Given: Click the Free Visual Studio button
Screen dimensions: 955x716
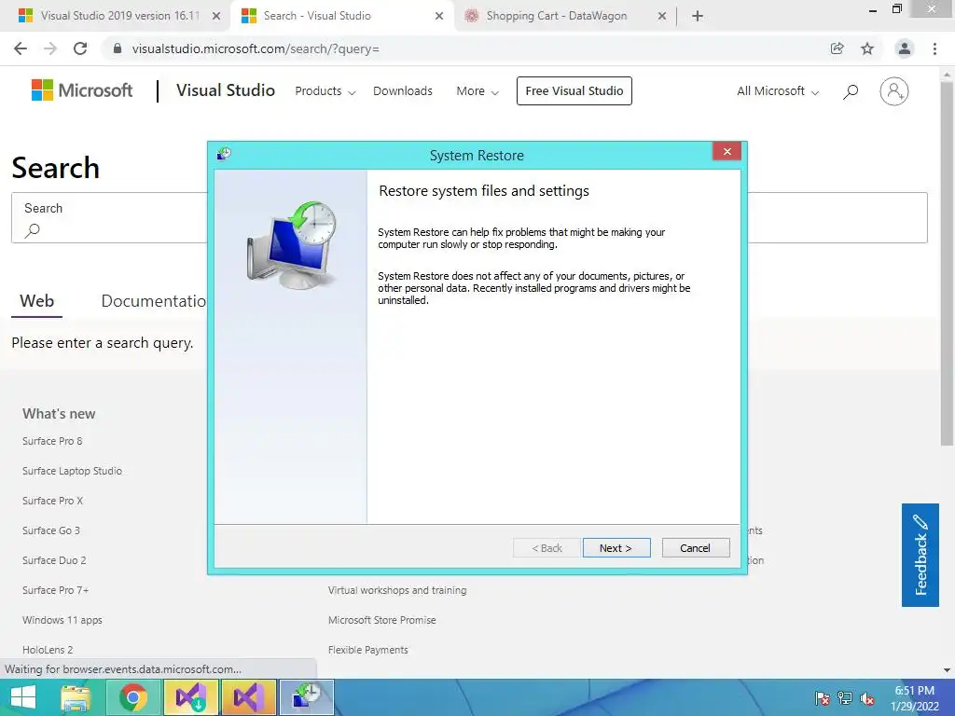Looking at the screenshot, I should tap(574, 90).
